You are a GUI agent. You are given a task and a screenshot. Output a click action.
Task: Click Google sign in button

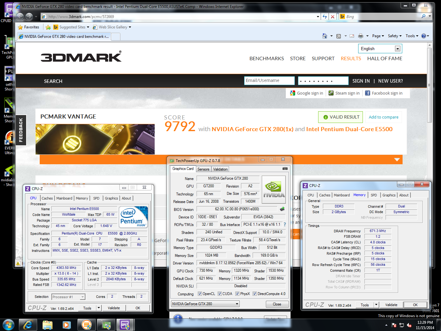(306, 93)
